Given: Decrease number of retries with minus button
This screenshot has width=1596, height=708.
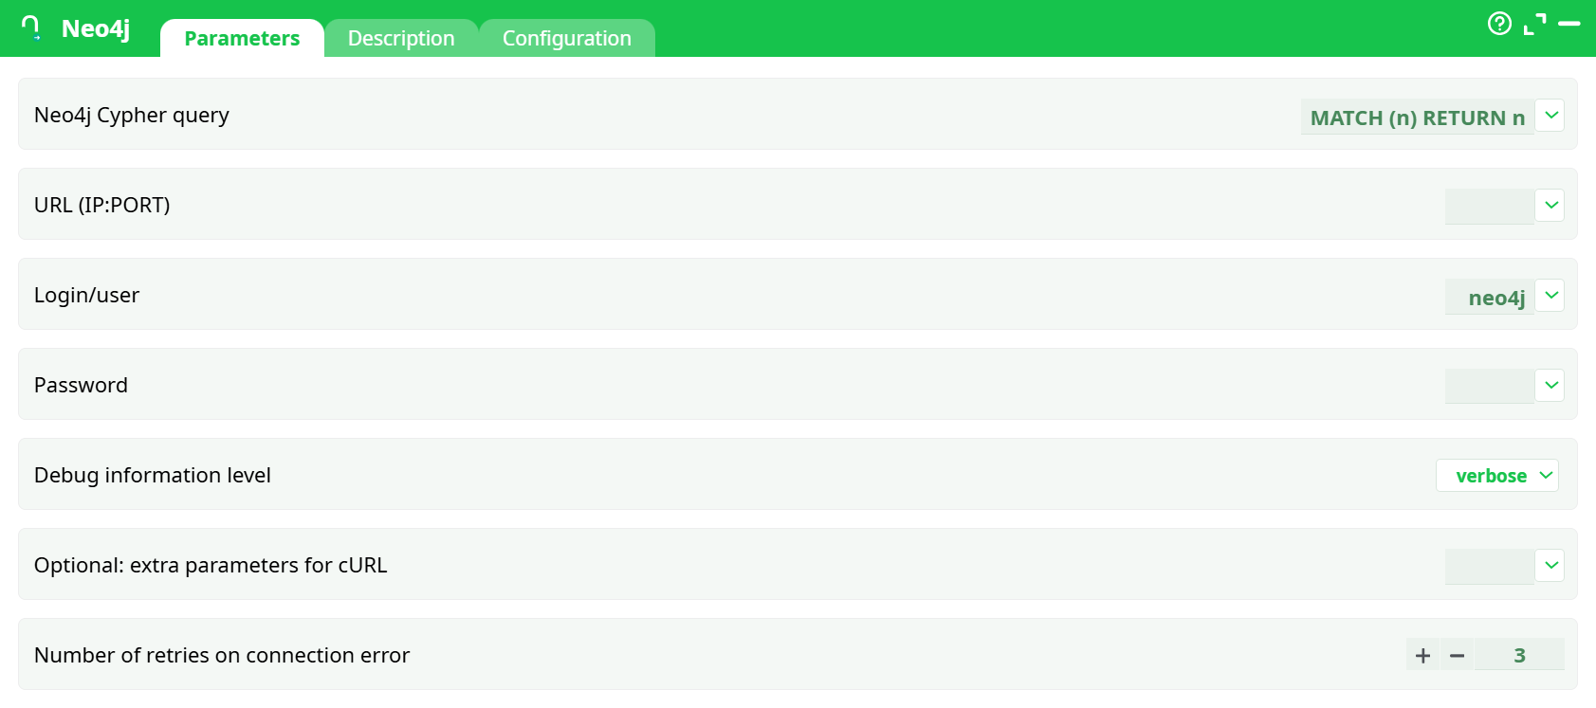Looking at the screenshot, I should (x=1458, y=655).
